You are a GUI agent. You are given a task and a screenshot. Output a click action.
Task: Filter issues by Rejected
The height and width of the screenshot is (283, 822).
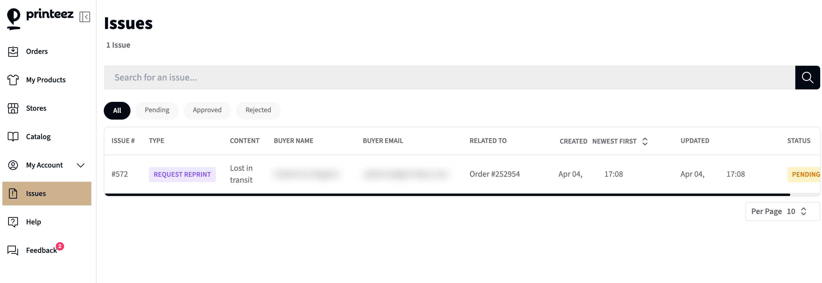(x=258, y=111)
